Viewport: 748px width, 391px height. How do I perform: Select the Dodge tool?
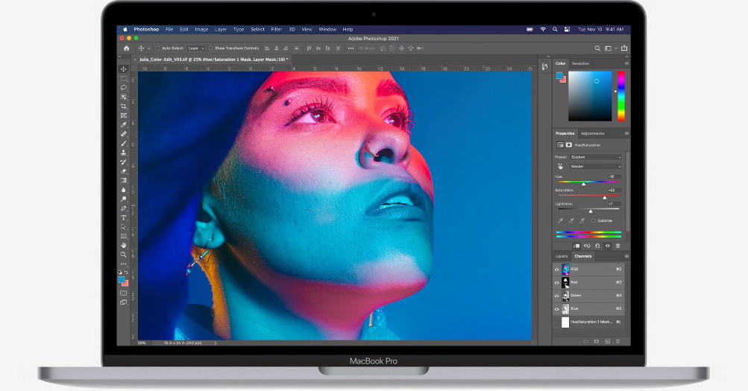click(124, 199)
